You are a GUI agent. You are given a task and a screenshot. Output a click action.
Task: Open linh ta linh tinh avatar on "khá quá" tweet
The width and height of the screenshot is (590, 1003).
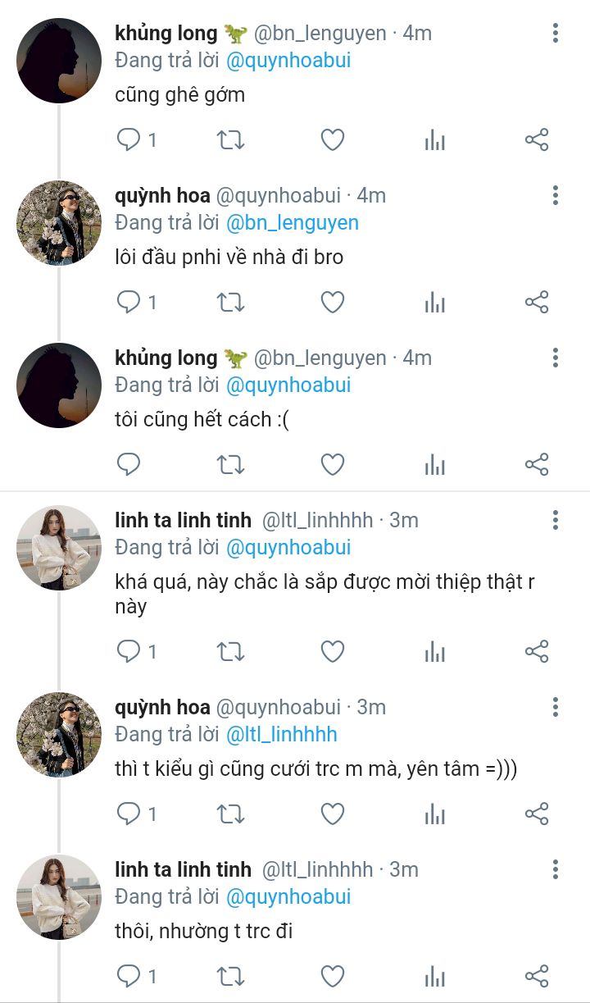59,548
